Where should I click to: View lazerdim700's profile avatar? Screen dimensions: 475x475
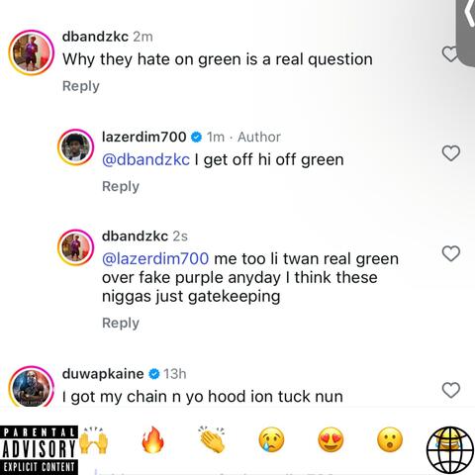pyautogui.click(x=76, y=147)
